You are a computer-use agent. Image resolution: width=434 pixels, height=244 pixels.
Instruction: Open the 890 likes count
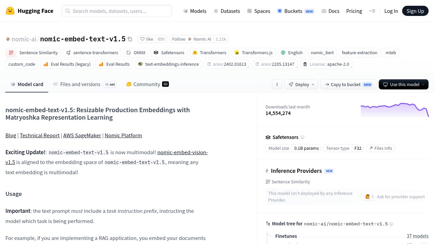tap(161, 39)
